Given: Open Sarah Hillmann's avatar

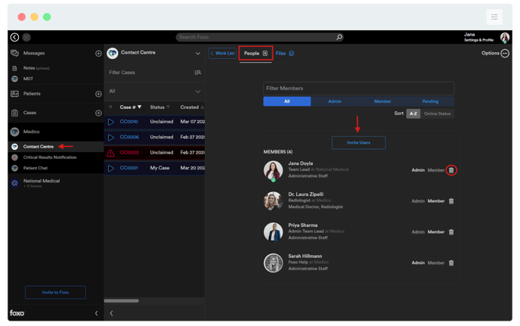Looking at the screenshot, I should click(273, 263).
